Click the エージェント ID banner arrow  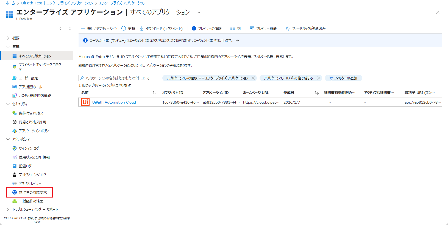tap(237, 40)
